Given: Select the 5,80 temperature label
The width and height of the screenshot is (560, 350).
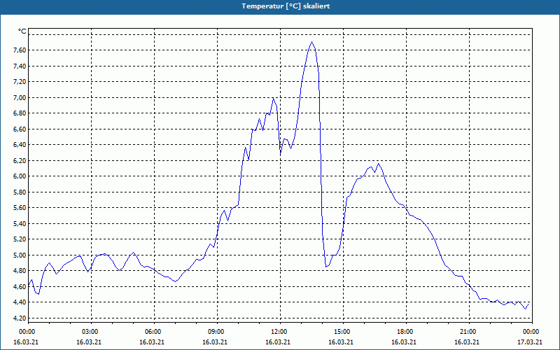Looking at the screenshot, I should [x=20, y=192].
